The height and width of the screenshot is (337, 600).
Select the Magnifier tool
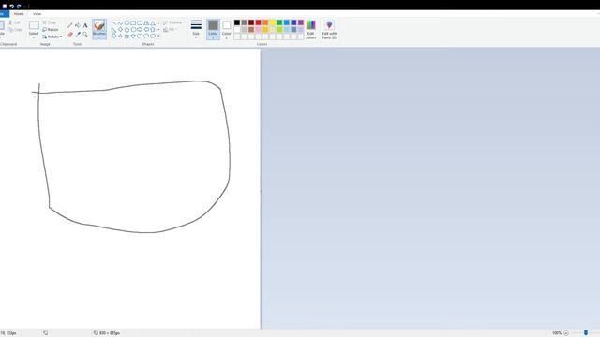coord(85,35)
